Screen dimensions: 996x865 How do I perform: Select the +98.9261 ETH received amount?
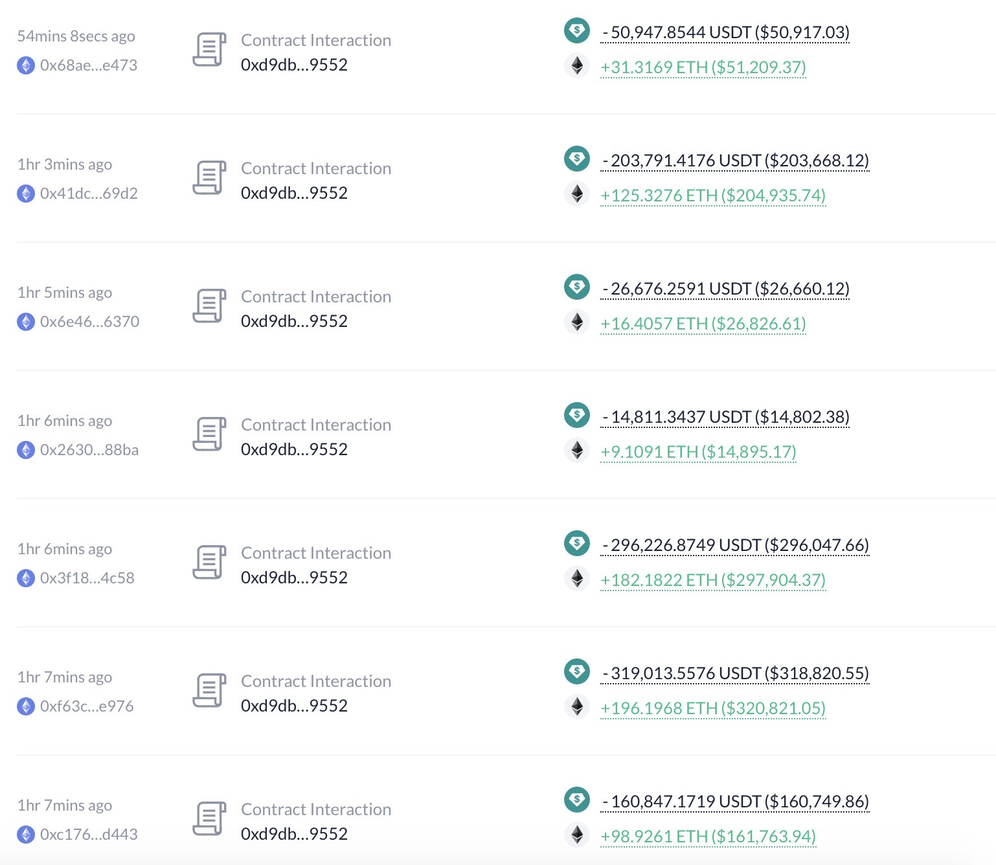point(708,837)
